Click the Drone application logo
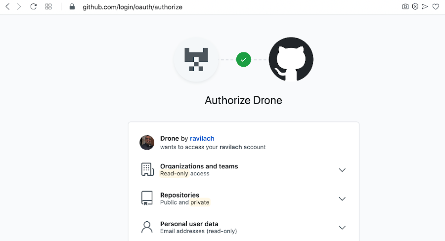The width and height of the screenshot is (445, 241). tap(196, 60)
